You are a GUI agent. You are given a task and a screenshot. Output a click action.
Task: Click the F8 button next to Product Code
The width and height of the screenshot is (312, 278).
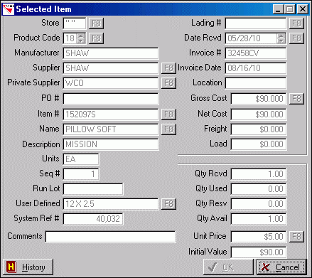tap(96, 38)
